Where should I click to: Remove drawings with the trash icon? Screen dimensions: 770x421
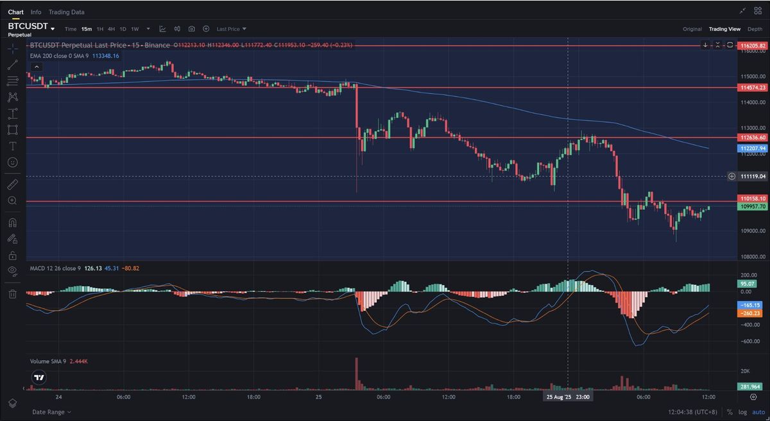tap(12, 294)
